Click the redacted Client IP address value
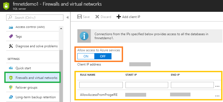The height and width of the screenshot is (102, 223). point(140,64)
